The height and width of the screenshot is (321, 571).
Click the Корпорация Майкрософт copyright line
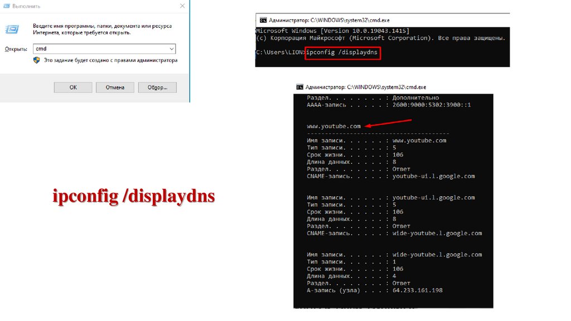point(380,38)
